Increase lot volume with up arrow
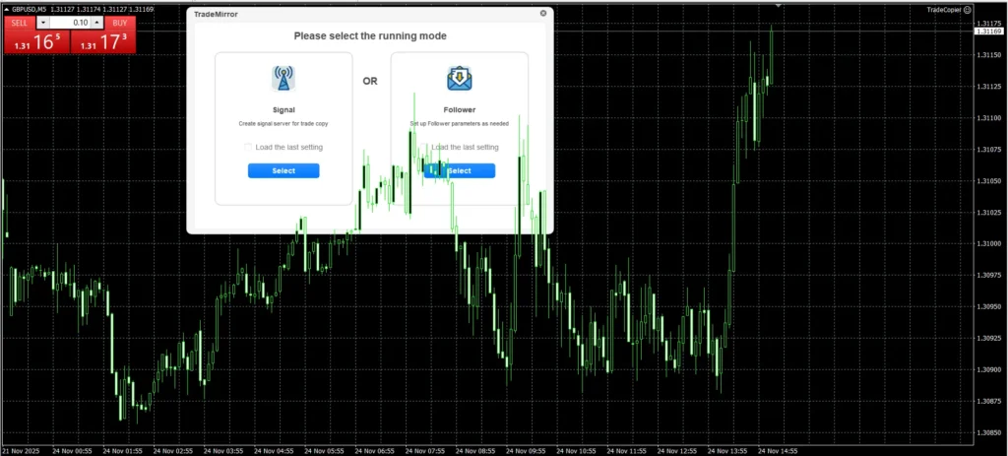1008x456 pixels. pyautogui.click(x=96, y=22)
